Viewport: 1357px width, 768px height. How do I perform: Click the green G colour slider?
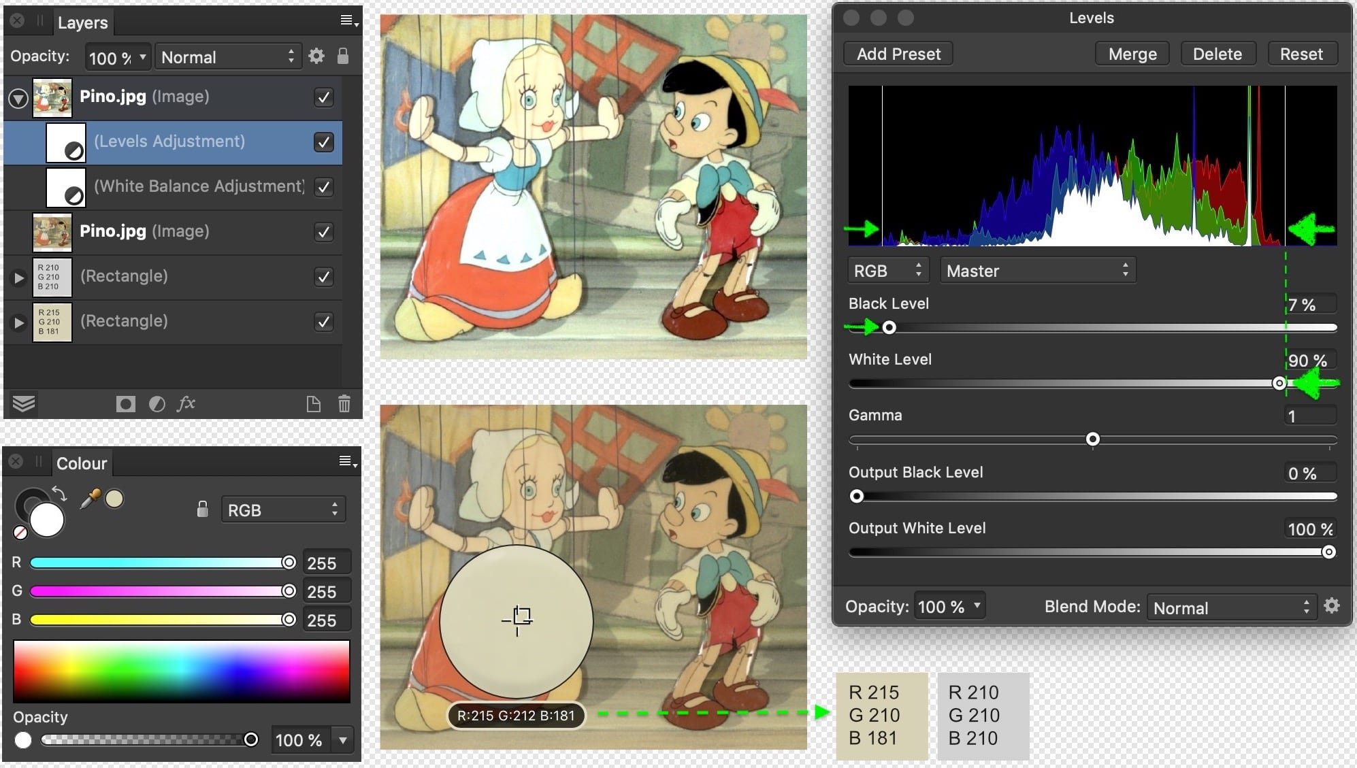click(163, 591)
